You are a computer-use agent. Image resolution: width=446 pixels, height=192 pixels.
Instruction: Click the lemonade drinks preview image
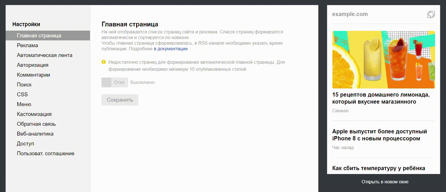click(384, 60)
